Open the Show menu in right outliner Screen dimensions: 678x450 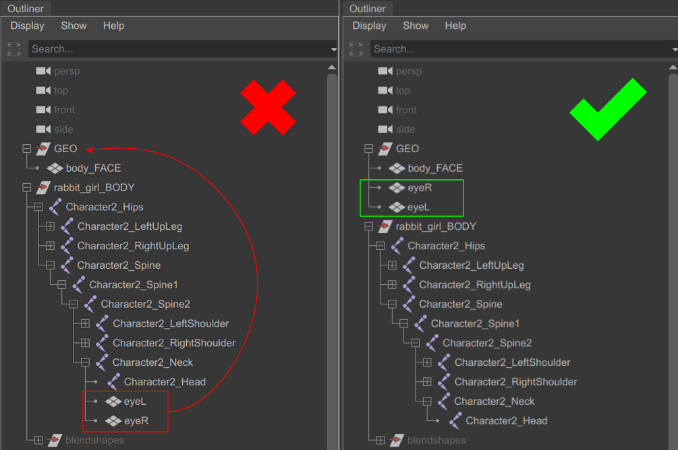tap(416, 26)
